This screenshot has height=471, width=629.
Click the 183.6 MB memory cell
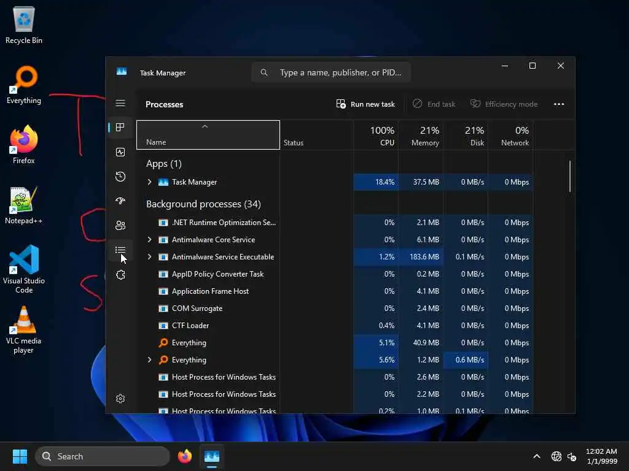pyautogui.click(x=421, y=257)
